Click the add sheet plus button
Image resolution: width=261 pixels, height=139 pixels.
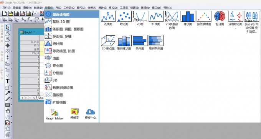point(30,98)
